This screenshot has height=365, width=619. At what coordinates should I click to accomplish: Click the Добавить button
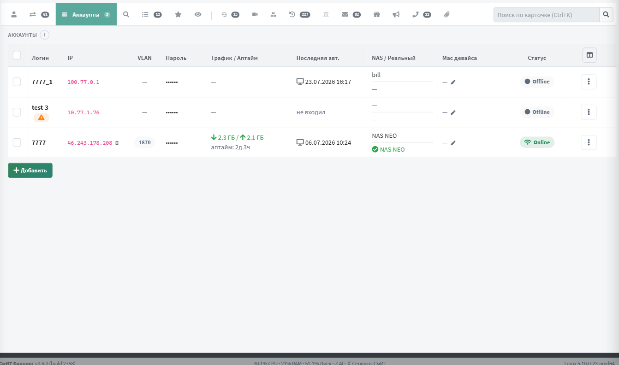pyautogui.click(x=30, y=170)
